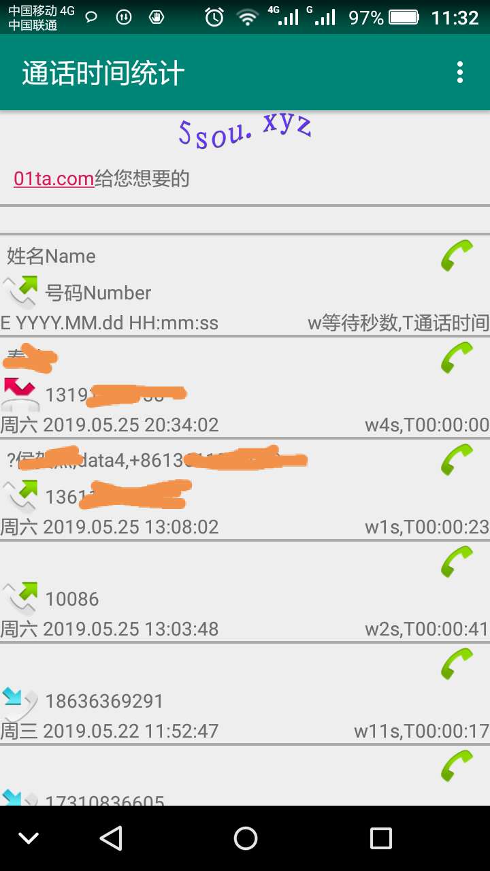Tap the 号码Number header label

[x=98, y=293]
